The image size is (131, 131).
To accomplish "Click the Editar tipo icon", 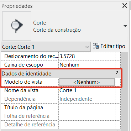I will (x=96, y=46).
